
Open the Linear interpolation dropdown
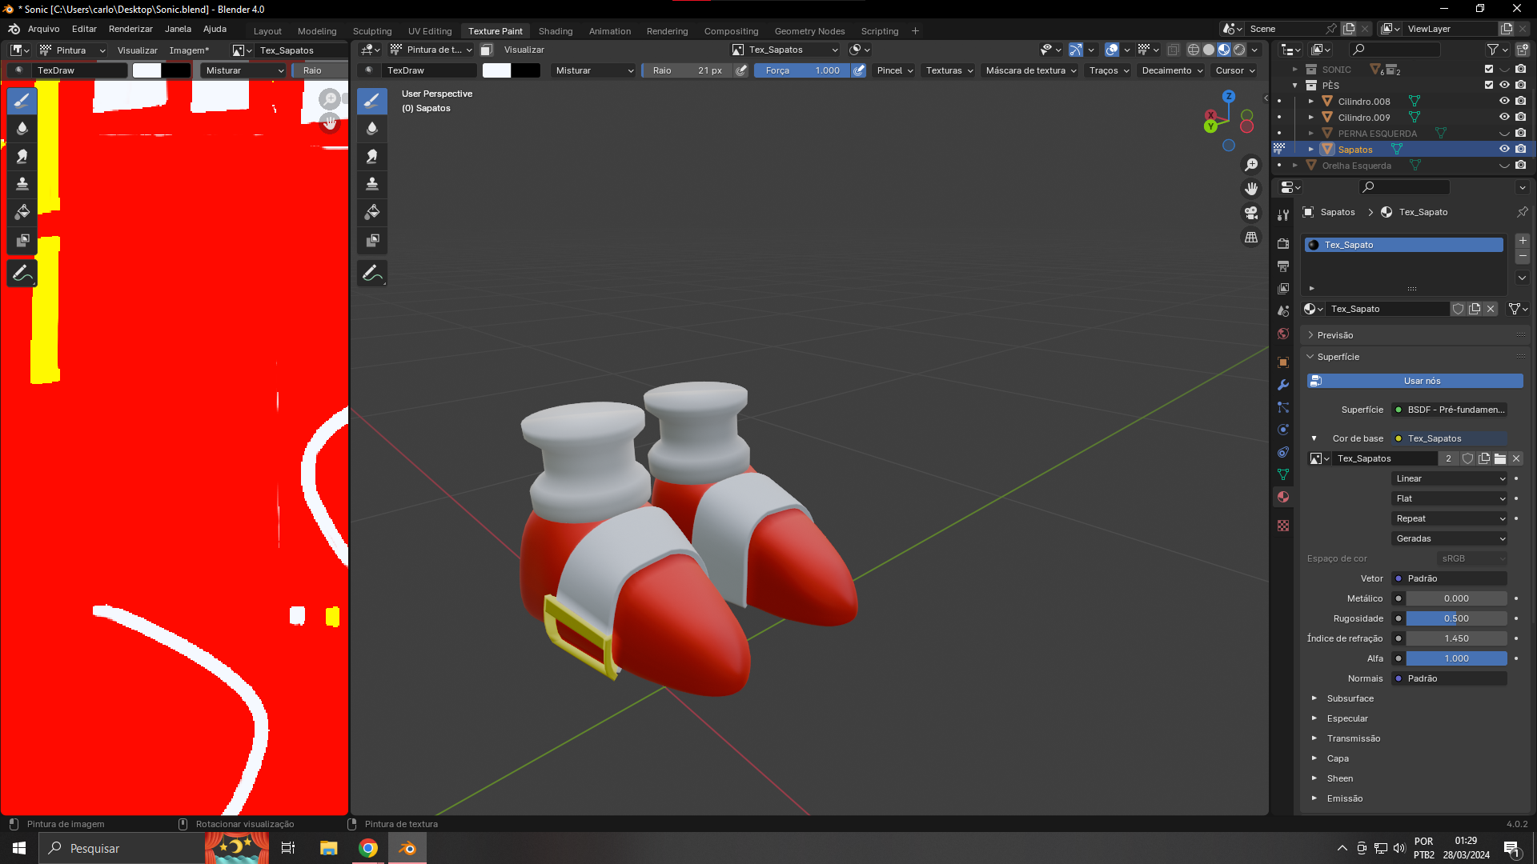point(1449,478)
